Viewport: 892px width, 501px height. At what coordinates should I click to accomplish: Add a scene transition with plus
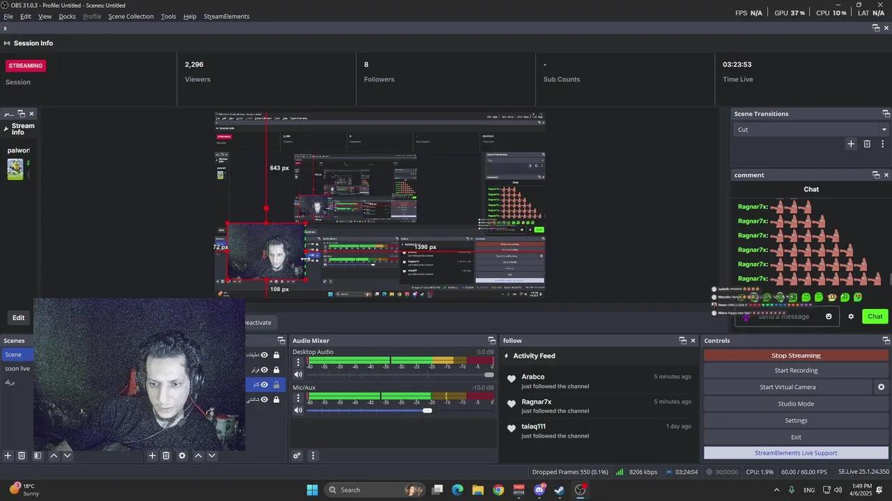coord(851,144)
